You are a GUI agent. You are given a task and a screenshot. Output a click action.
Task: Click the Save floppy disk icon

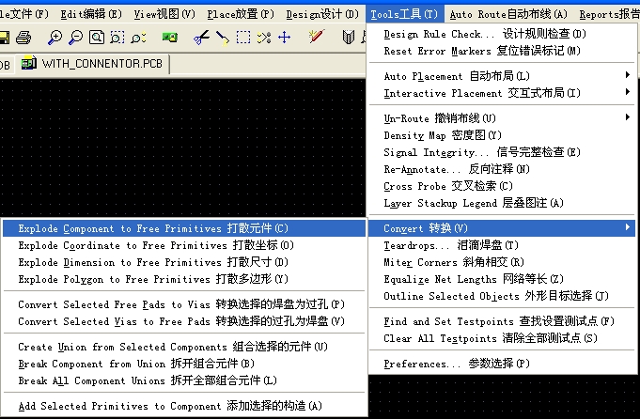point(4,38)
